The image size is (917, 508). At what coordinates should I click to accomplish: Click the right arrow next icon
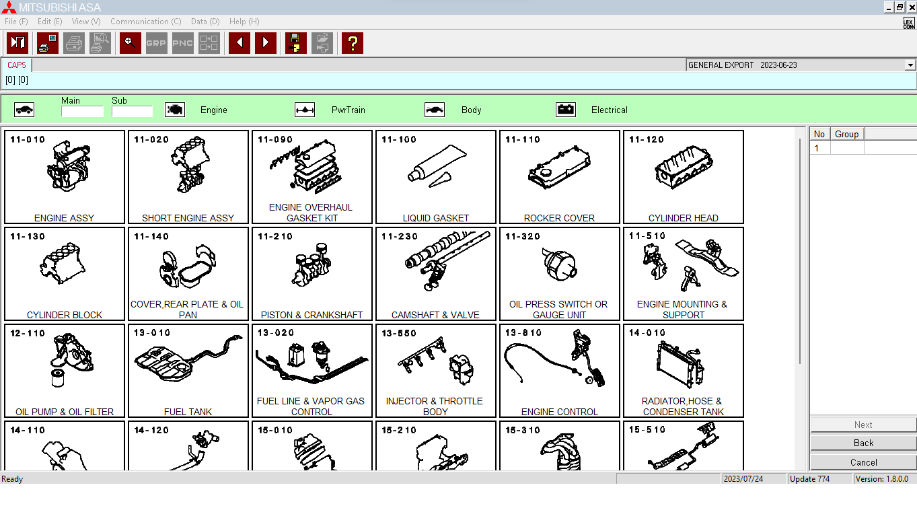tap(266, 43)
